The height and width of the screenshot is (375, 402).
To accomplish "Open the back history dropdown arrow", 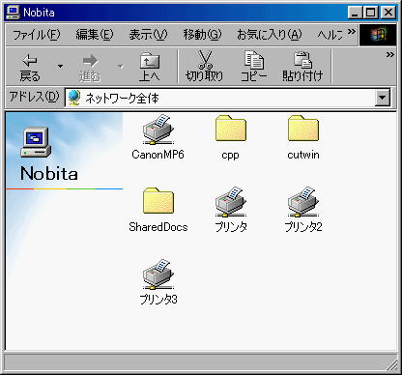I will (60, 67).
